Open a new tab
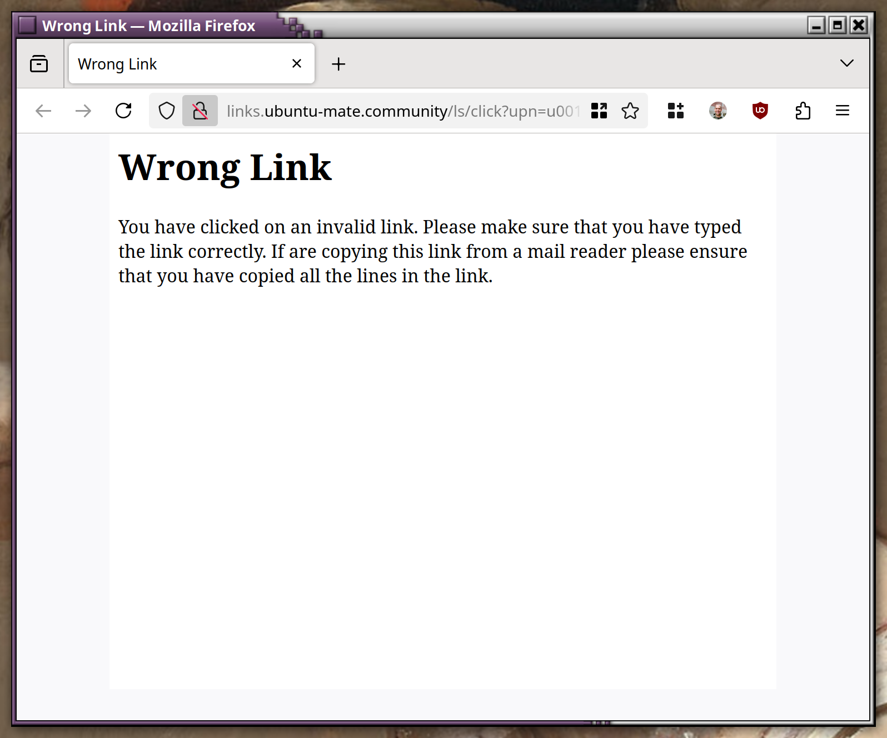Image resolution: width=887 pixels, height=738 pixels. pyautogui.click(x=338, y=64)
